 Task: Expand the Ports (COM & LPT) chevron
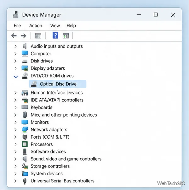pyautogui.click(x=15, y=137)
